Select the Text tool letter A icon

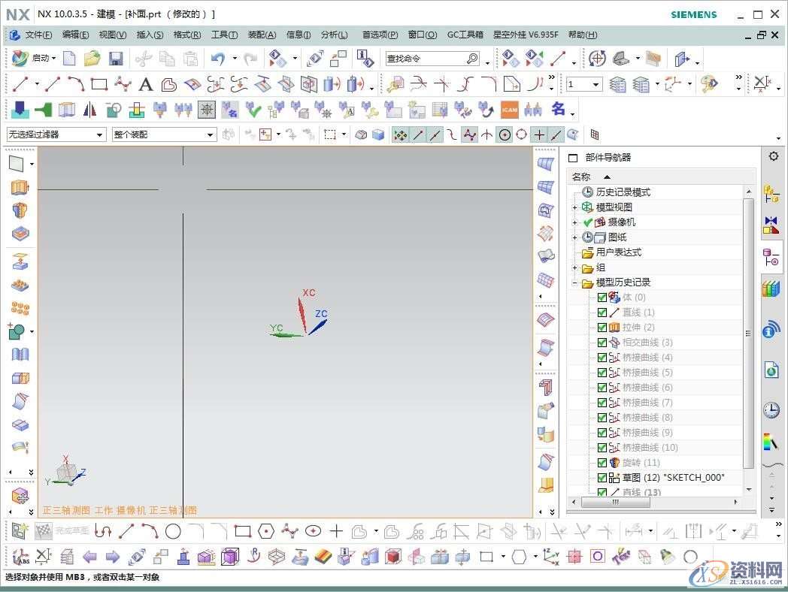[x=146, y=84]
